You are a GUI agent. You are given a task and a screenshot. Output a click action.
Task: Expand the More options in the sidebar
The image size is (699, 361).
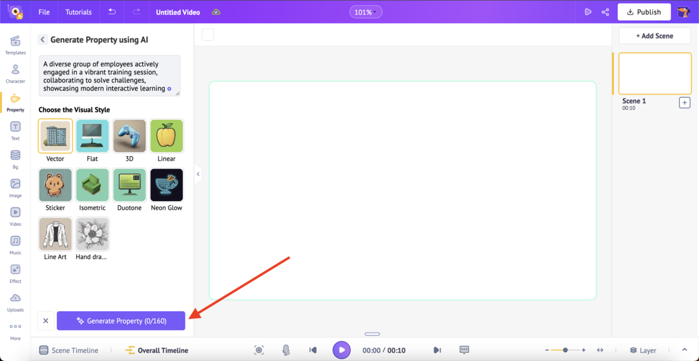click(x=15, y=329)
